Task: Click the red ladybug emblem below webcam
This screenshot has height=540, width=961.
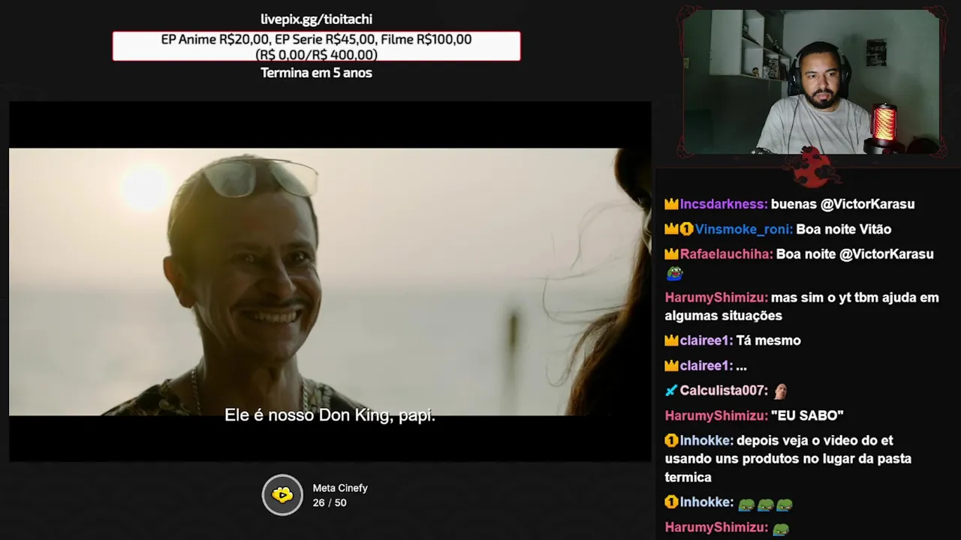Action: 812,167
